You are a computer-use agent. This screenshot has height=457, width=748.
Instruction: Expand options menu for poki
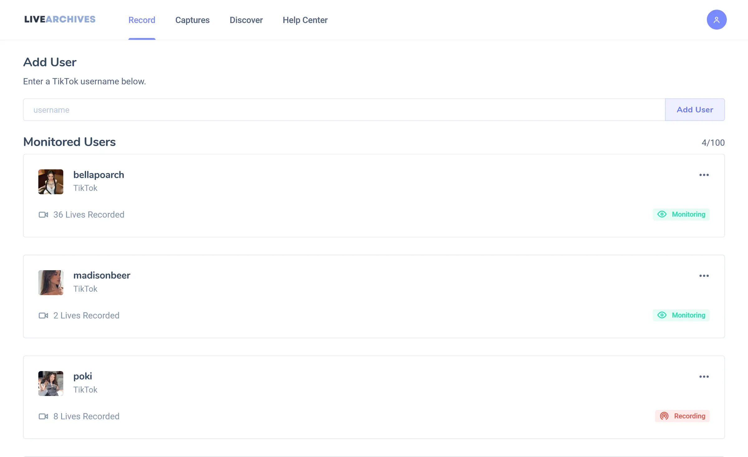pyautogui.click(x=704, y=377)
